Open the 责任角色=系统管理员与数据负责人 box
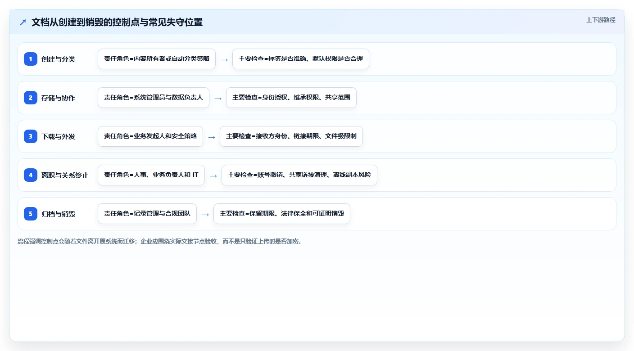Viewport: 634px width, 351px height. 154,98
